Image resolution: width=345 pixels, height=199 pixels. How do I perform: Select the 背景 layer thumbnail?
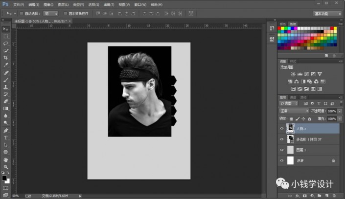tap(291, 160)
